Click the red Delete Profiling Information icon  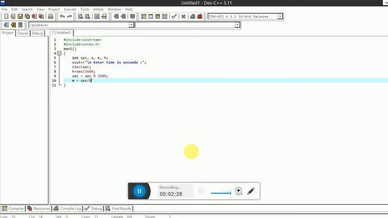[x=199, y=16]
